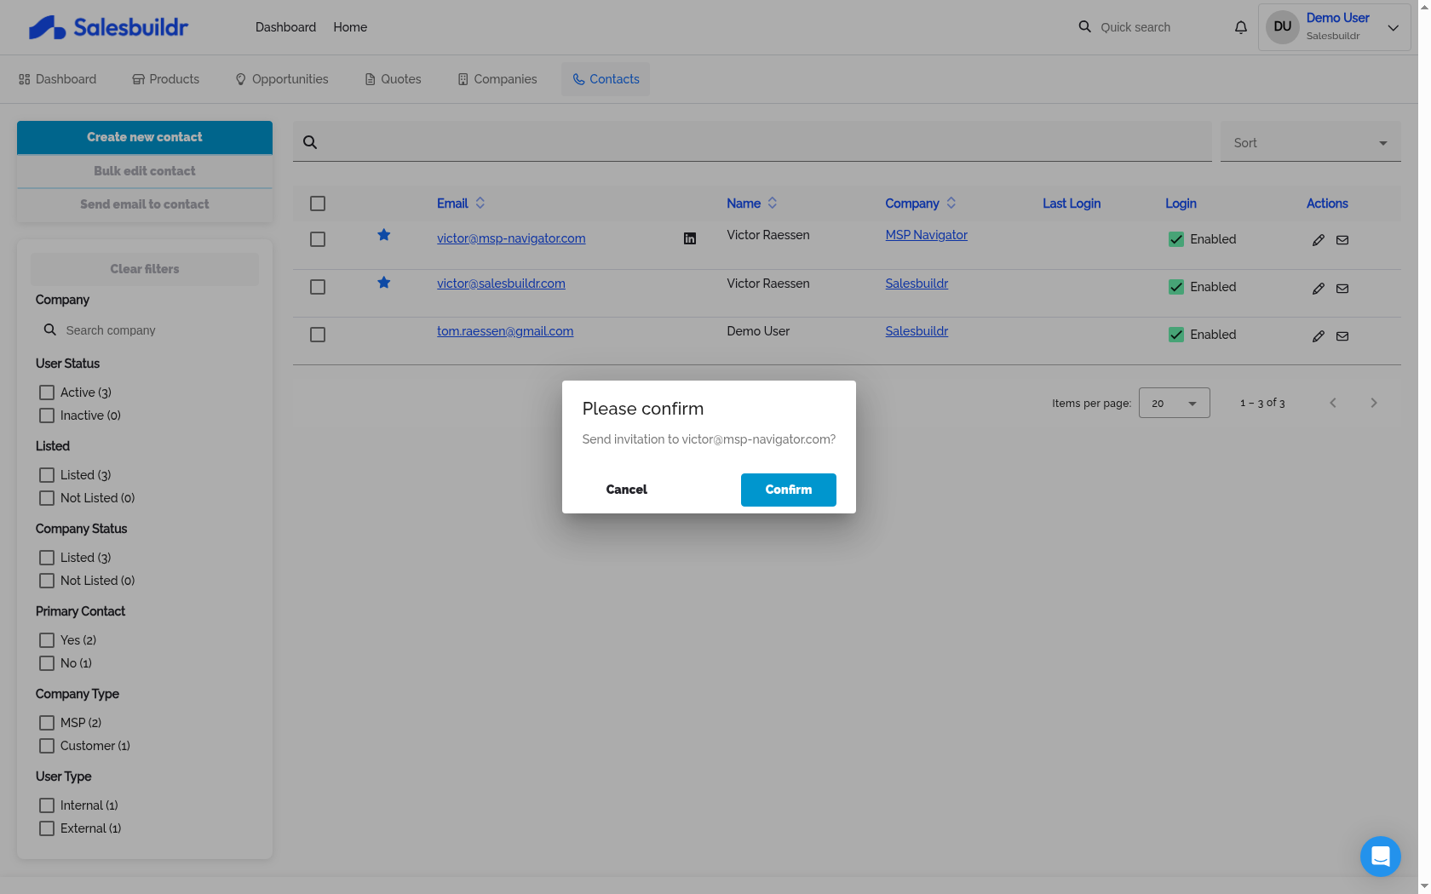Sort by Name column arrows
The height and width of the screenshot is (894, 1431).
pos(773,203)
